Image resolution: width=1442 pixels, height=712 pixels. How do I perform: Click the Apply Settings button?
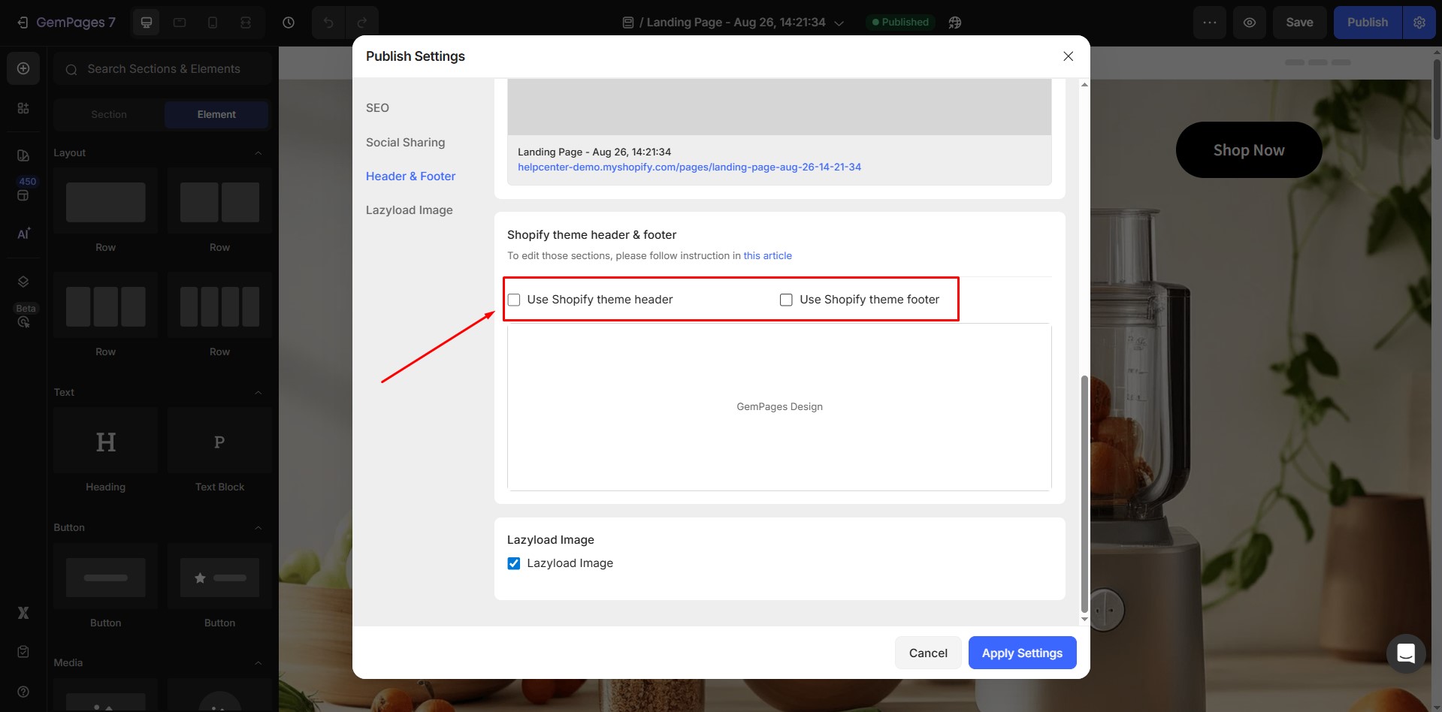point(1022,653)
